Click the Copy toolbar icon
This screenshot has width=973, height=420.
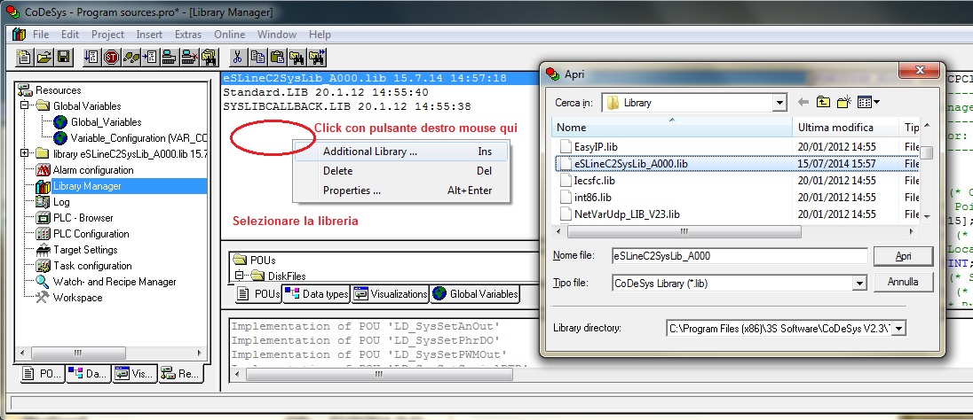tap(257, 58)
